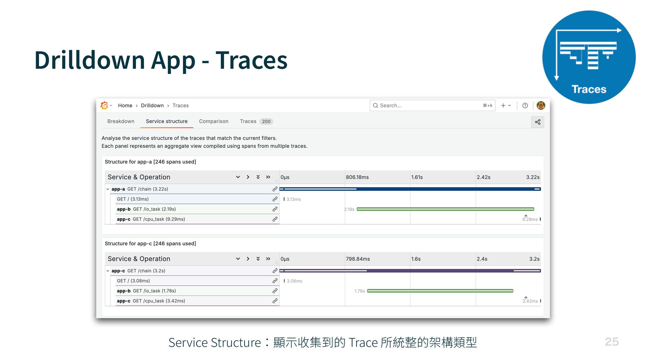Click expand-all double chevron in app-a panel

pyautogui.click(x=258, y=177)
